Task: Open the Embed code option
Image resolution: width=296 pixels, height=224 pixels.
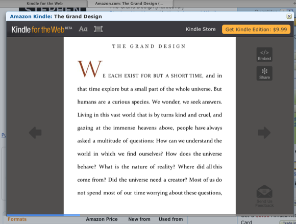Action: coord(264,55)
